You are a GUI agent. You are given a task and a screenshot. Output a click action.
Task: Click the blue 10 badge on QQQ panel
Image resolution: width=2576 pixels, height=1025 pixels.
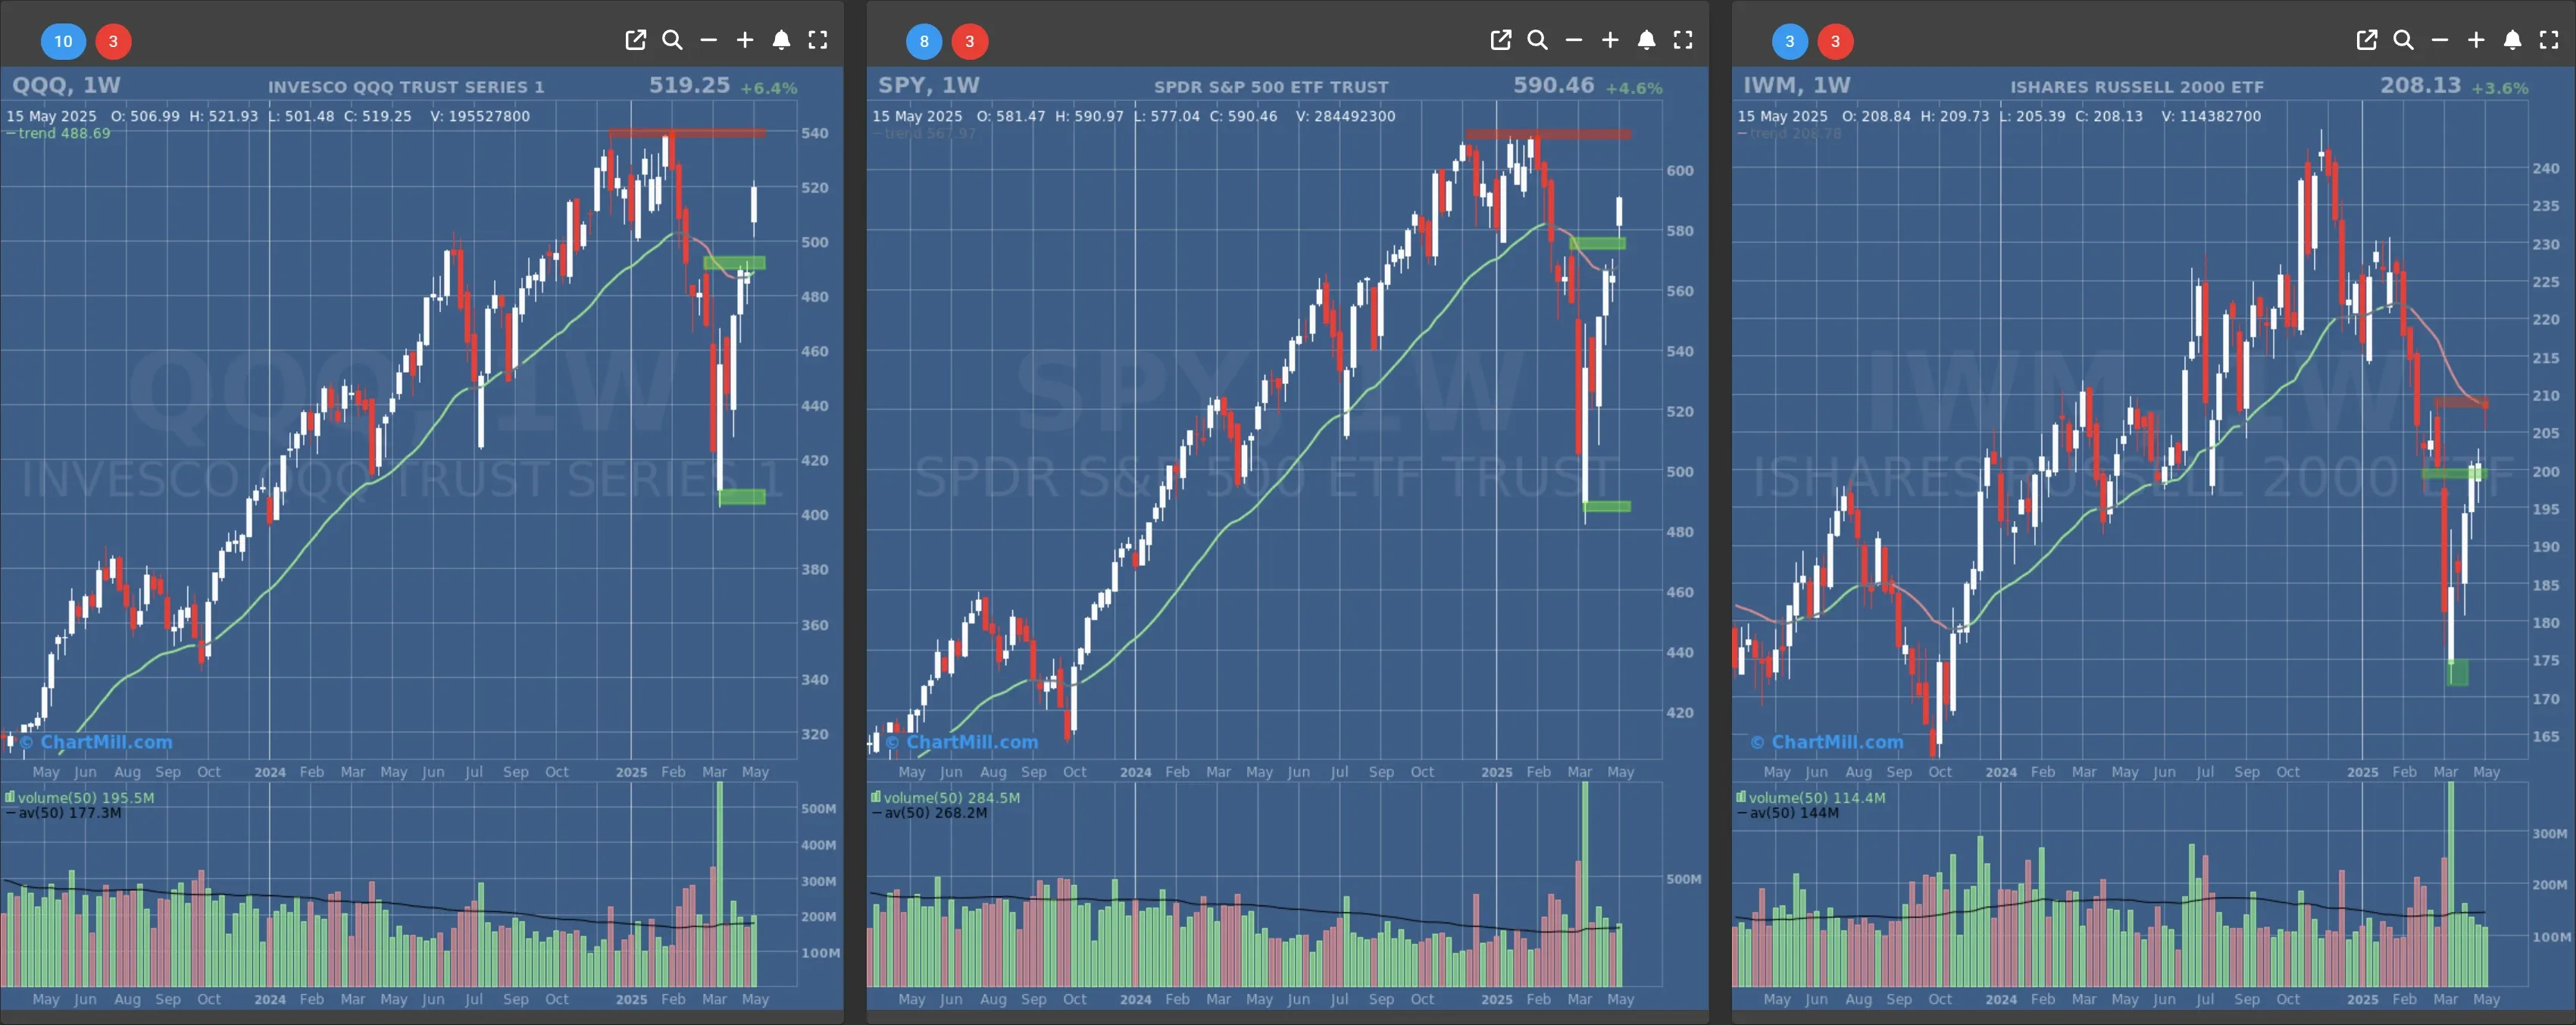pos(63,41)
